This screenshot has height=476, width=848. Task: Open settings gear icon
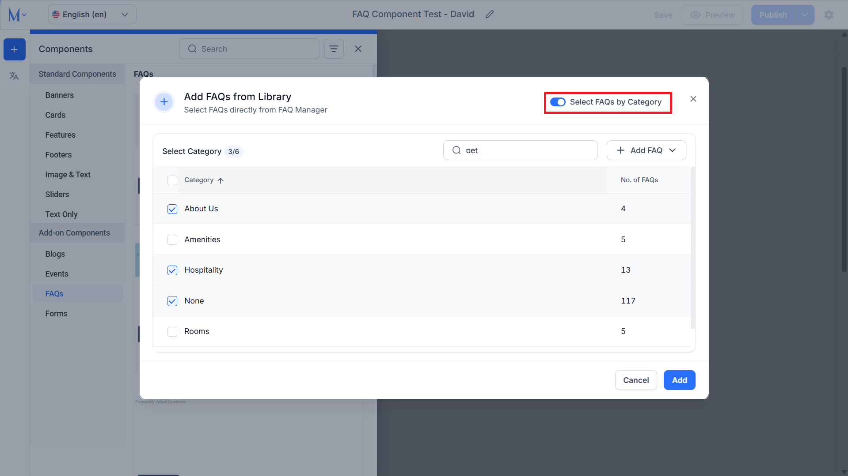(829, 15)
